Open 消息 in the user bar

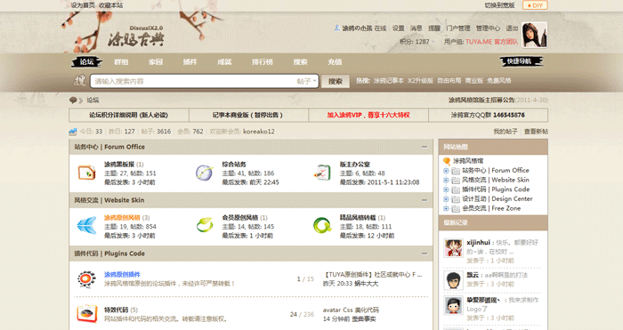[x=416, y=28]
